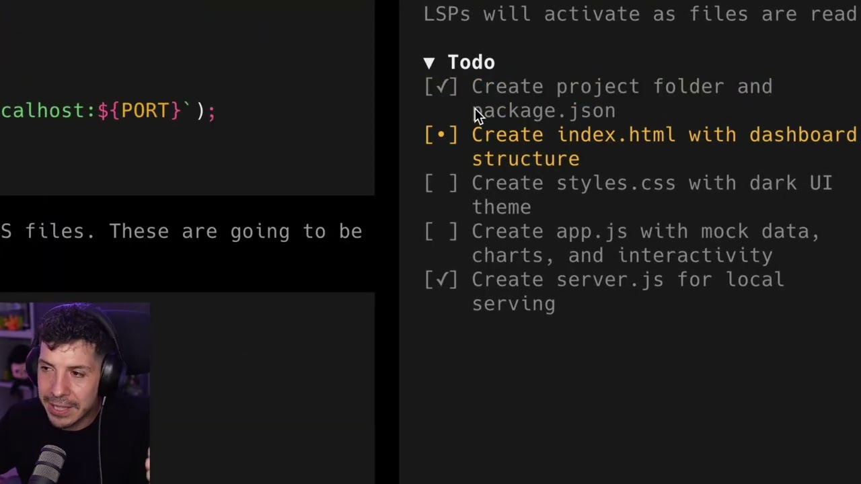This screenshot has height=484, width=861.
Task: Toggle checkbox for Create project folder task
Action: 441,87
